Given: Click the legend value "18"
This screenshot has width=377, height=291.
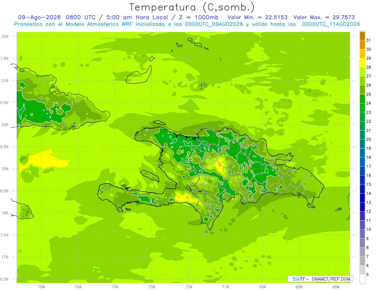Looking at the screenshot, I should 369,157.
